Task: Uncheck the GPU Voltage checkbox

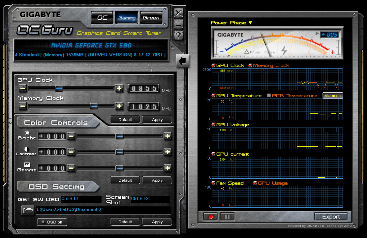Action: [x=213, y=125]
